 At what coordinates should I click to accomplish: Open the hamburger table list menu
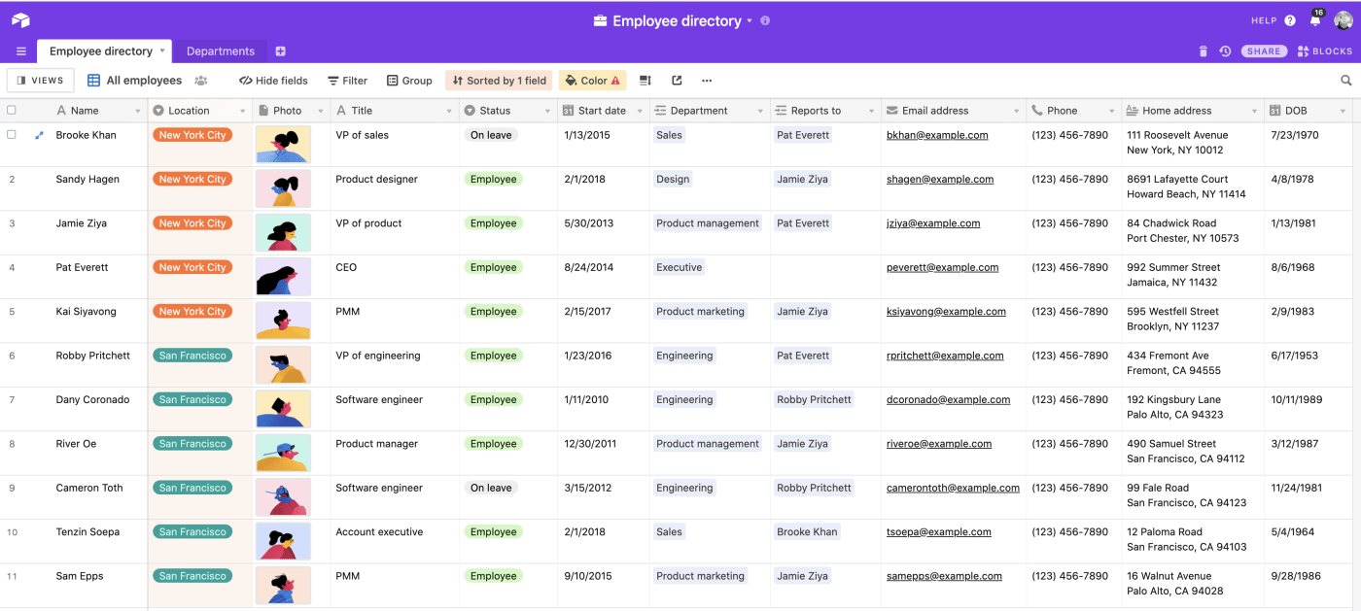(x=21, y=51)
